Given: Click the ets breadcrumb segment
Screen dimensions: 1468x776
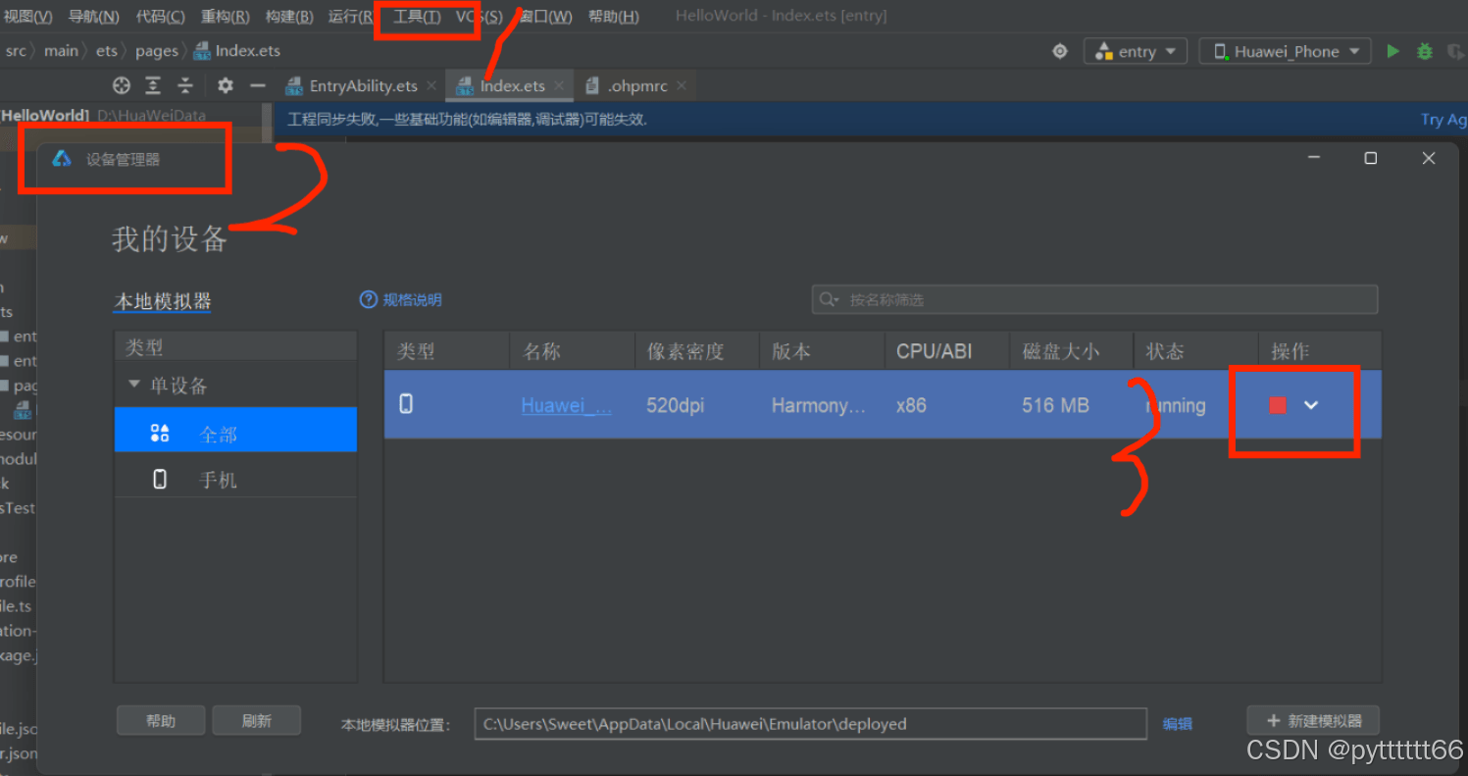Looking at the screenshot, I should tap(107, 51).
